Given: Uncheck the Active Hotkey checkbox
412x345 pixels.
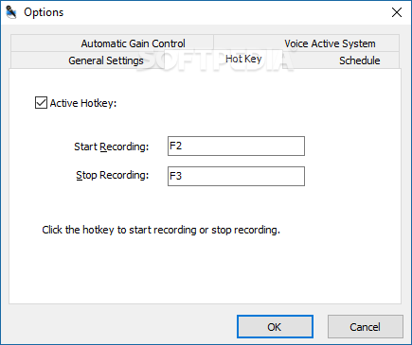Looking at the screenshot, I should coord(41,103).
